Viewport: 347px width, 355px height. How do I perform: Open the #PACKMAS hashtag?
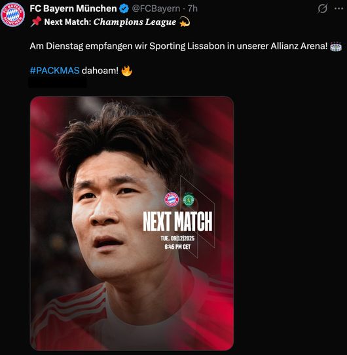pos(54,71)
